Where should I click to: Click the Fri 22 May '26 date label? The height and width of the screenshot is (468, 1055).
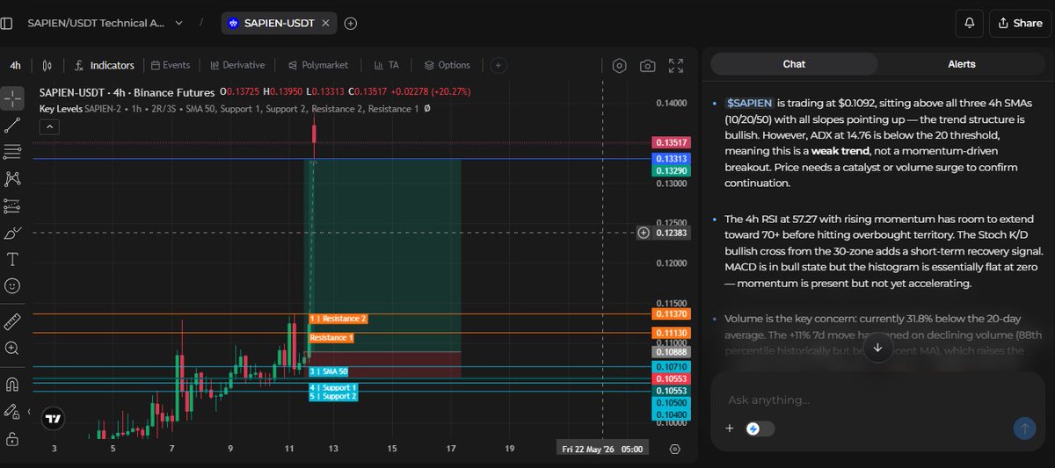click(602, 449)
